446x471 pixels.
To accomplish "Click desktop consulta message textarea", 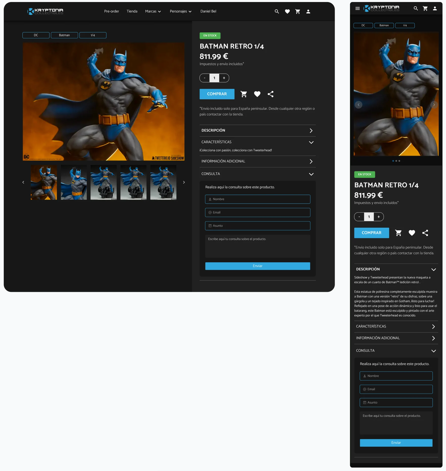I will coord(258,246).
